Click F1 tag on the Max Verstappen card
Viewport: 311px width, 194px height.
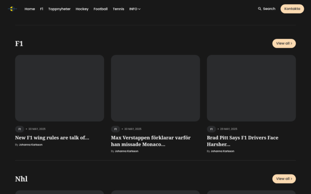[x=116, y=129]
